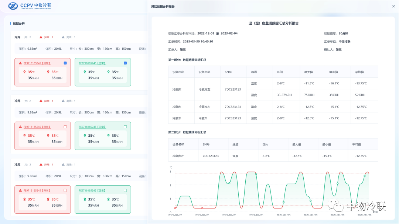
Task: Close the 风险数据分析报告 panel
Action: pyautogui.click(x=393, y=6)
